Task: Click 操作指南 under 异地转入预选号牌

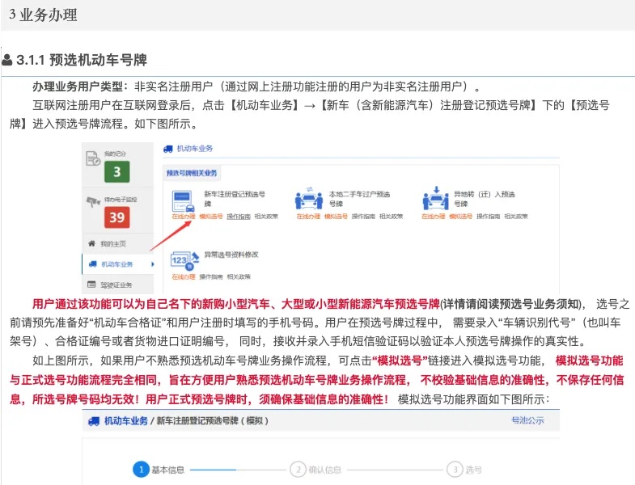Action: click(488, 217)
